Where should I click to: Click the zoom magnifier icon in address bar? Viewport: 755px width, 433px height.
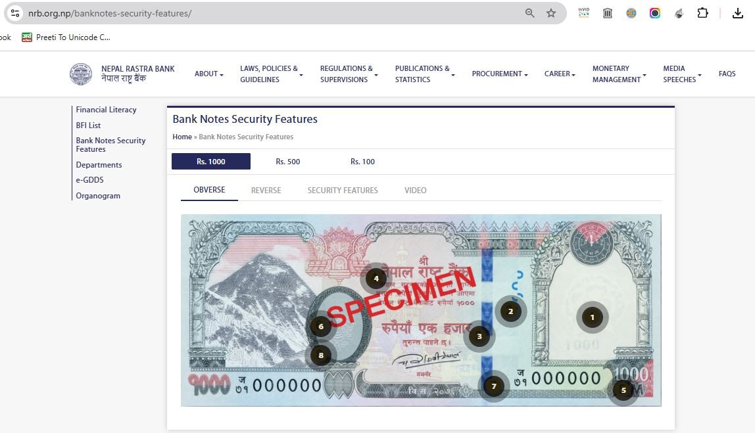[x=529, y=13]
